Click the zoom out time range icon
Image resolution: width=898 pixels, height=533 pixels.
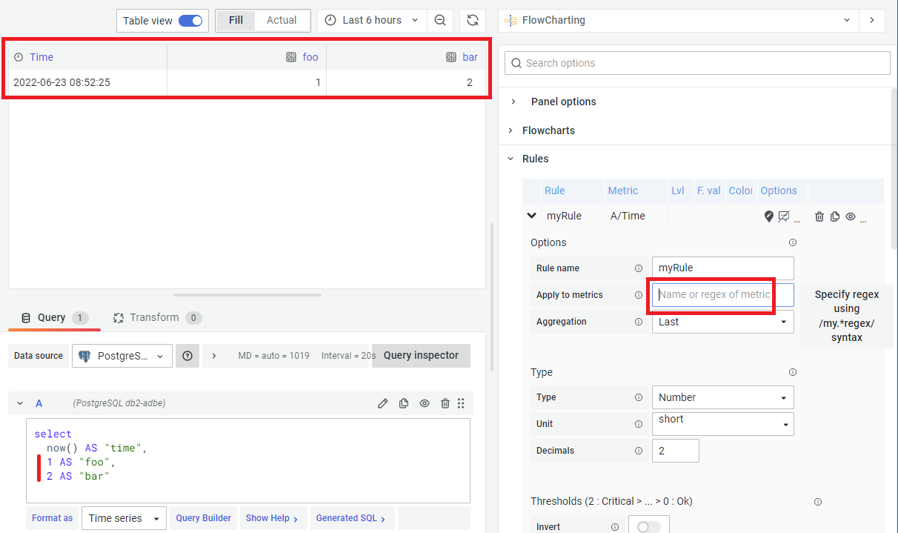(440, 20)
